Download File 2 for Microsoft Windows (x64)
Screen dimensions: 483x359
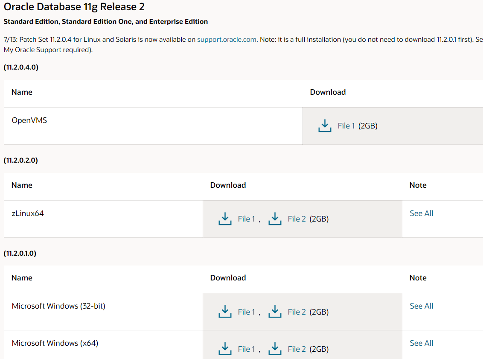click(297, 349)
